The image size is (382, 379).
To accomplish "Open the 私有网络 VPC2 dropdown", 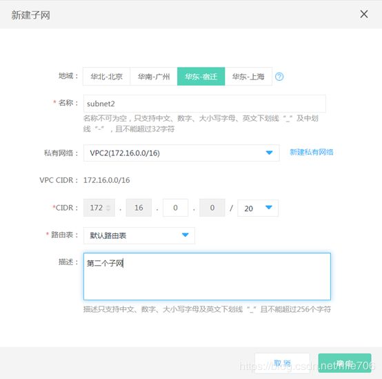I will pyautogui.click(x=181, y=153).
